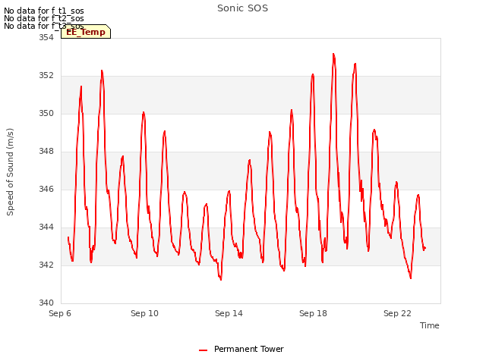Click the Permanent Tower legend label
This screenshot has height=364, width=486.
[x=248, y=349]
